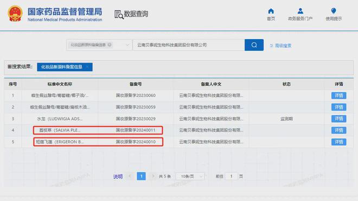Click 备案人中文 column header

click(x=211, y=84)
